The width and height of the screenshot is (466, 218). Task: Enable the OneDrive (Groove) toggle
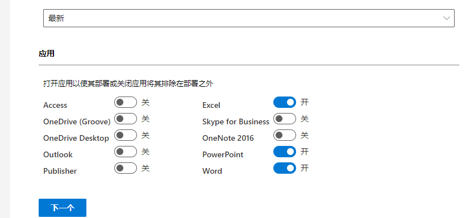coord(126,119)
